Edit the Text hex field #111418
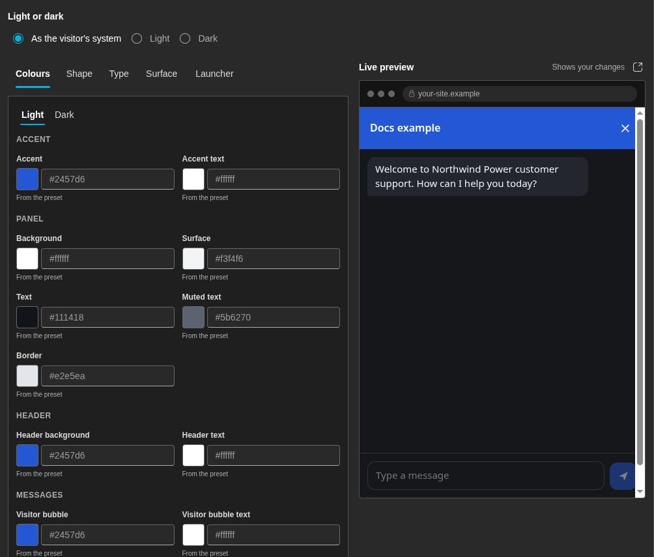This screenshot has width=654, height=557. (107, 317)
